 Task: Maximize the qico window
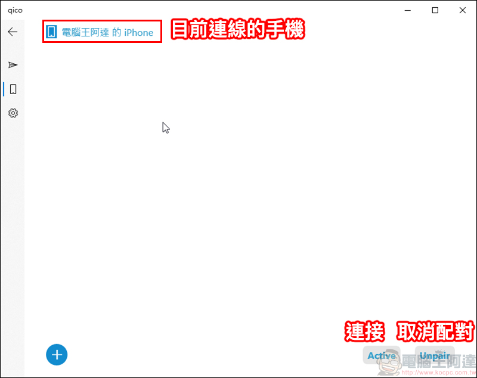(x=435, y=10)
